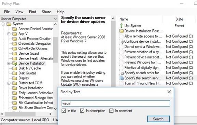Screen dimensions: 197x125
Task: Click the Device Health Attestation folder icon
Action: click(15, 58)
